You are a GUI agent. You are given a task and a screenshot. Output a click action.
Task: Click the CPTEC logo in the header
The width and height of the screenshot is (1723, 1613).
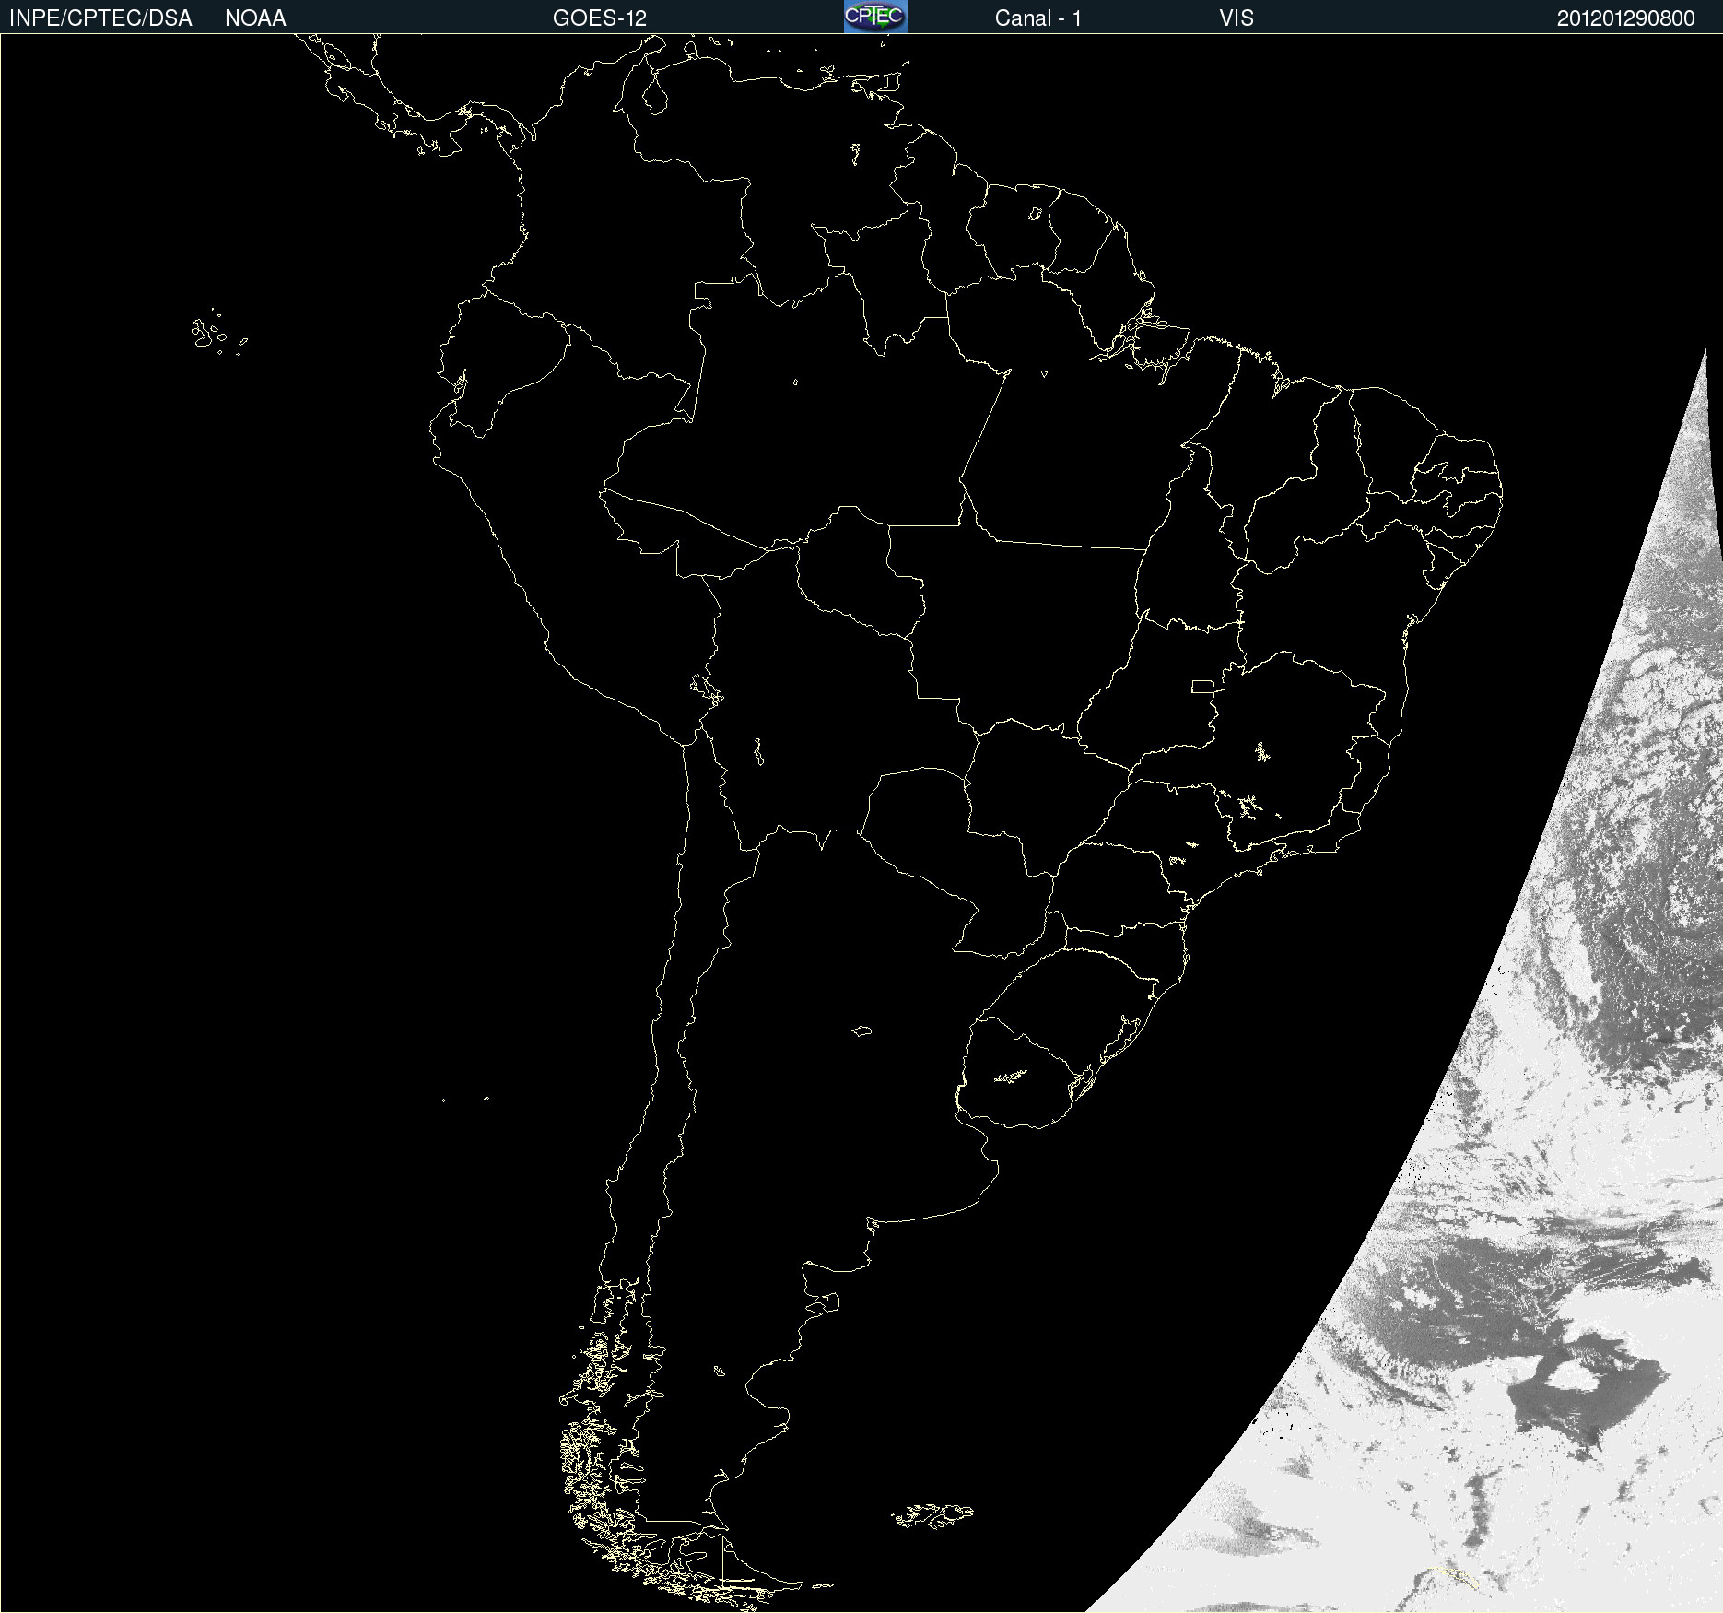pos(875,17)
